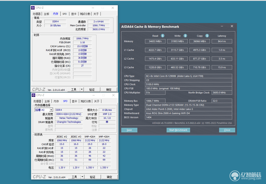
Task: Click L3 Cache Latency value 15.9 ns
Action: [222, 67]
